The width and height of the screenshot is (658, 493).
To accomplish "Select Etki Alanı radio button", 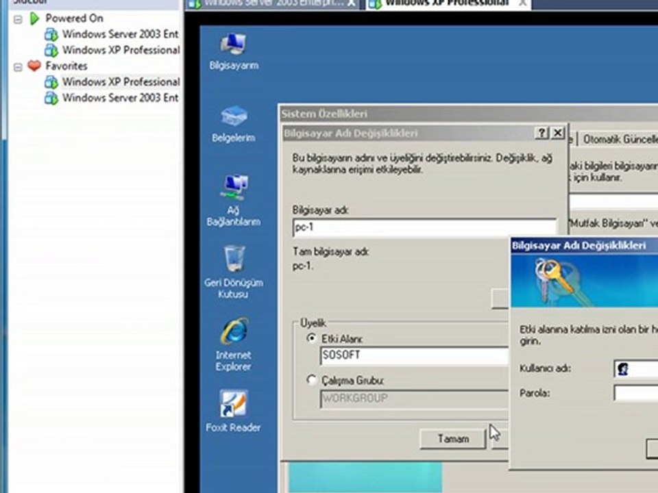I will (x=311, y=338).
